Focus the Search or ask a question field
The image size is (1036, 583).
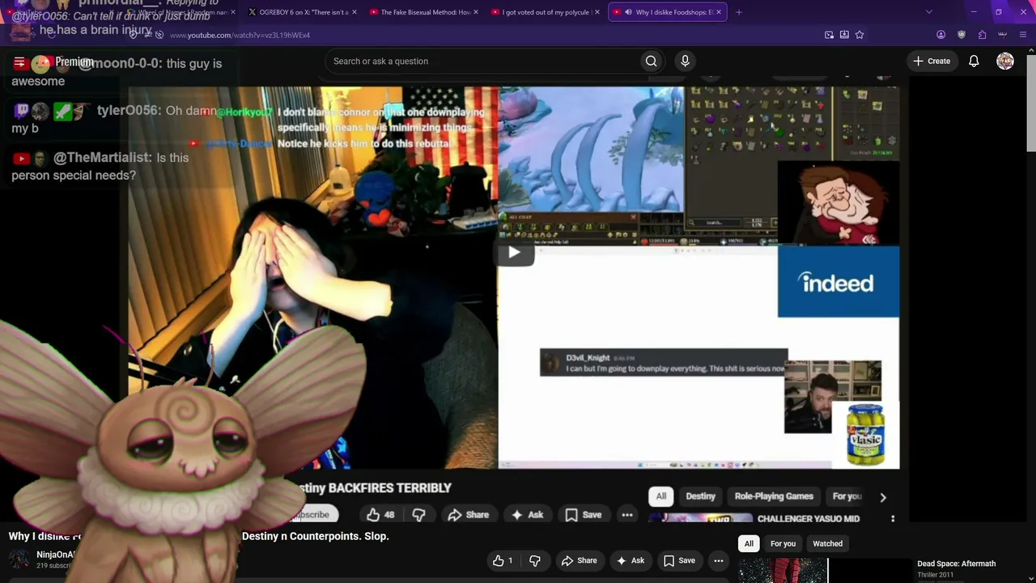[482, 62]
